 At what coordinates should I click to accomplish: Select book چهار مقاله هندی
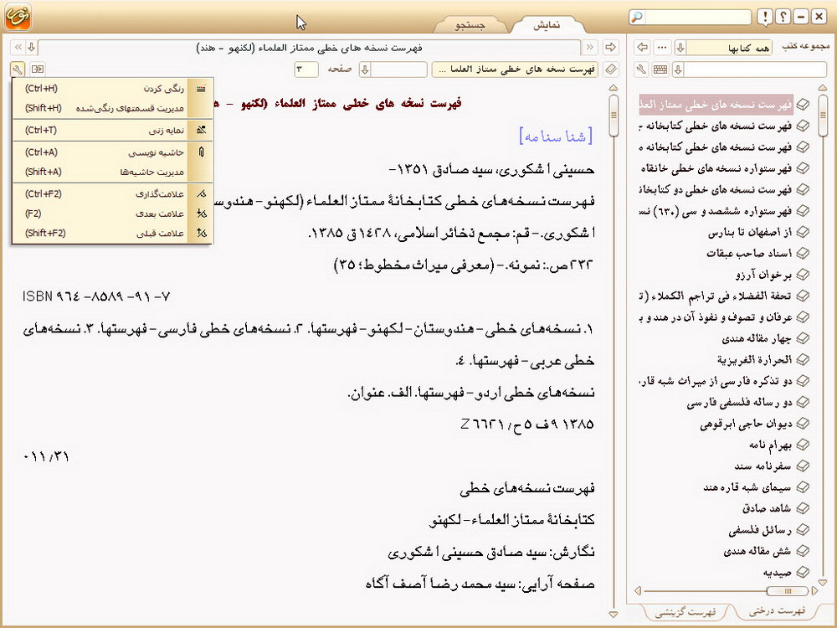click(x=757, y=338)
